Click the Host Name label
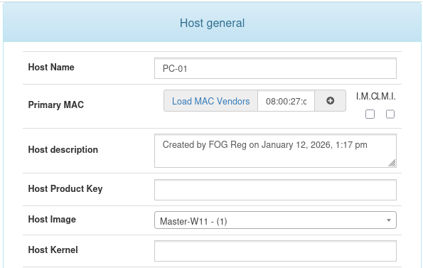The width and height of the screenshot is (423, 268). (51, 67)
